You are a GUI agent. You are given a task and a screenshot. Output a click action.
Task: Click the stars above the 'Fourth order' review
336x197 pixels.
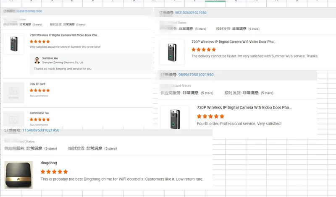(210, 116)
